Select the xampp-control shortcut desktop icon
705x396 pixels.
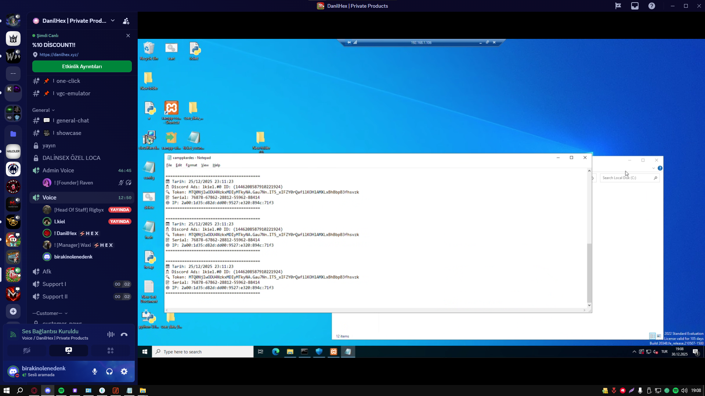tap(171, 112)
